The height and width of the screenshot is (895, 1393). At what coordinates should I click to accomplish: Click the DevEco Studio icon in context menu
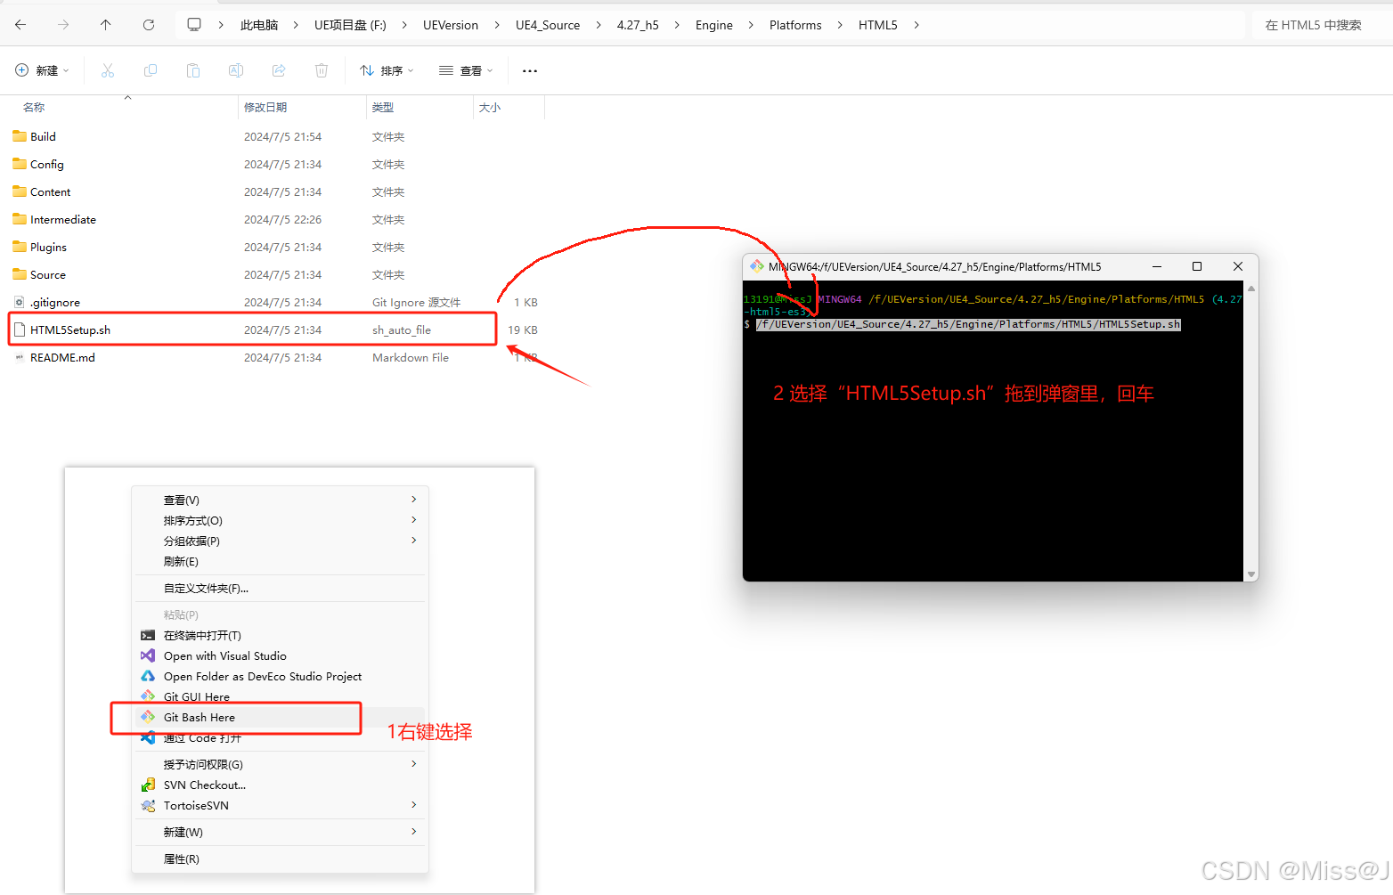click(148, 676)
